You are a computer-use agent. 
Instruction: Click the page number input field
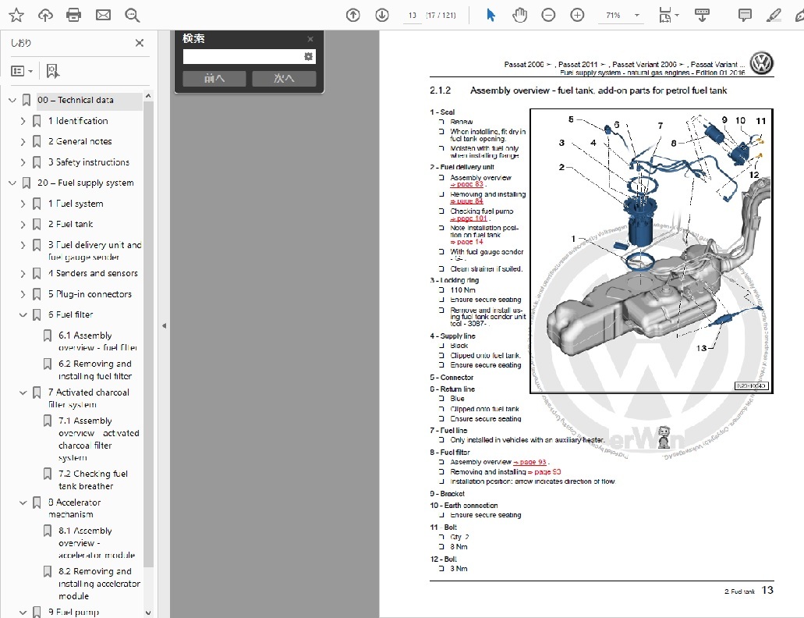coord(413,16)
